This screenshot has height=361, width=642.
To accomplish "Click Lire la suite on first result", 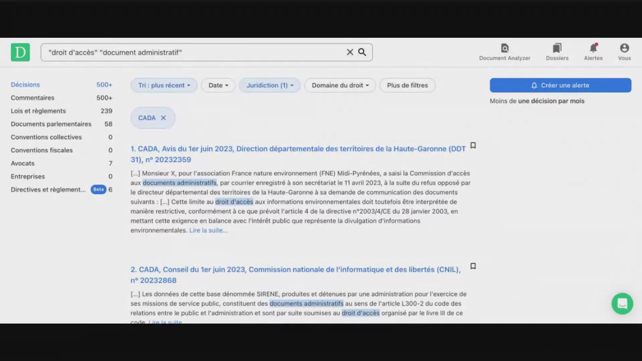I will (x=208, y=230).
